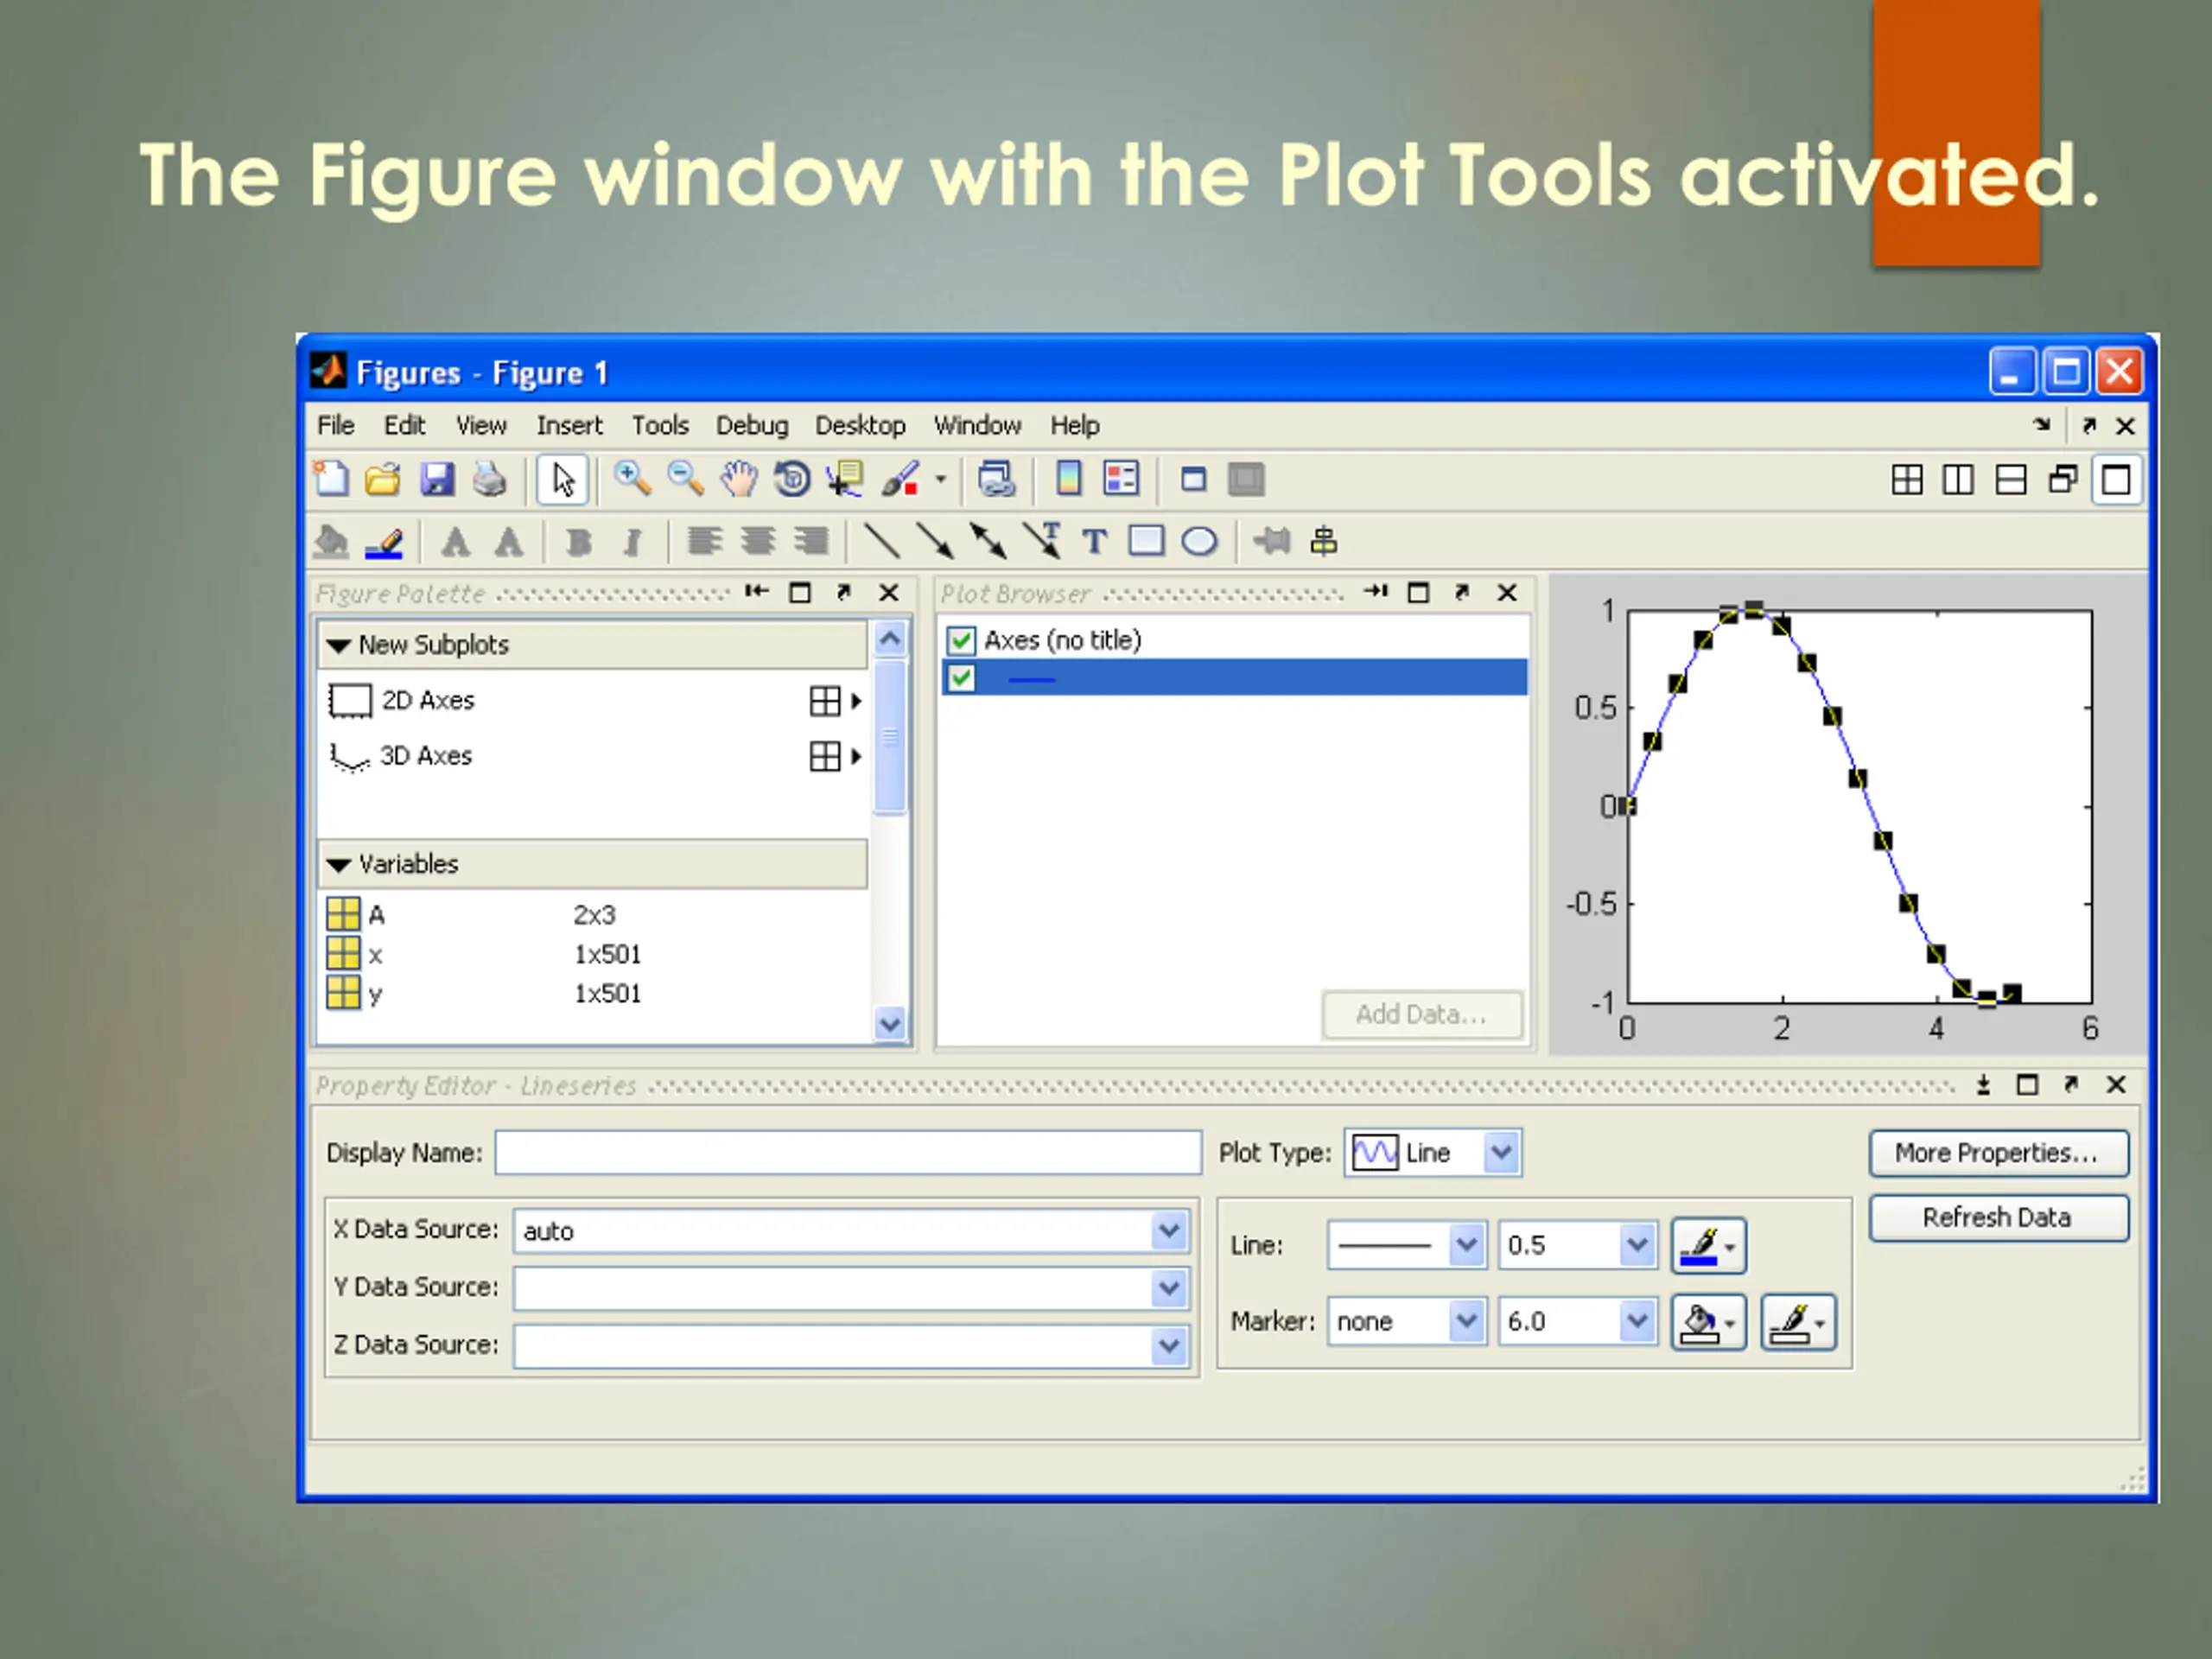The height and width of the screenshot is (1659, 2212).
Task: Insert a double arrow annotation
Action: coord(988,542)
